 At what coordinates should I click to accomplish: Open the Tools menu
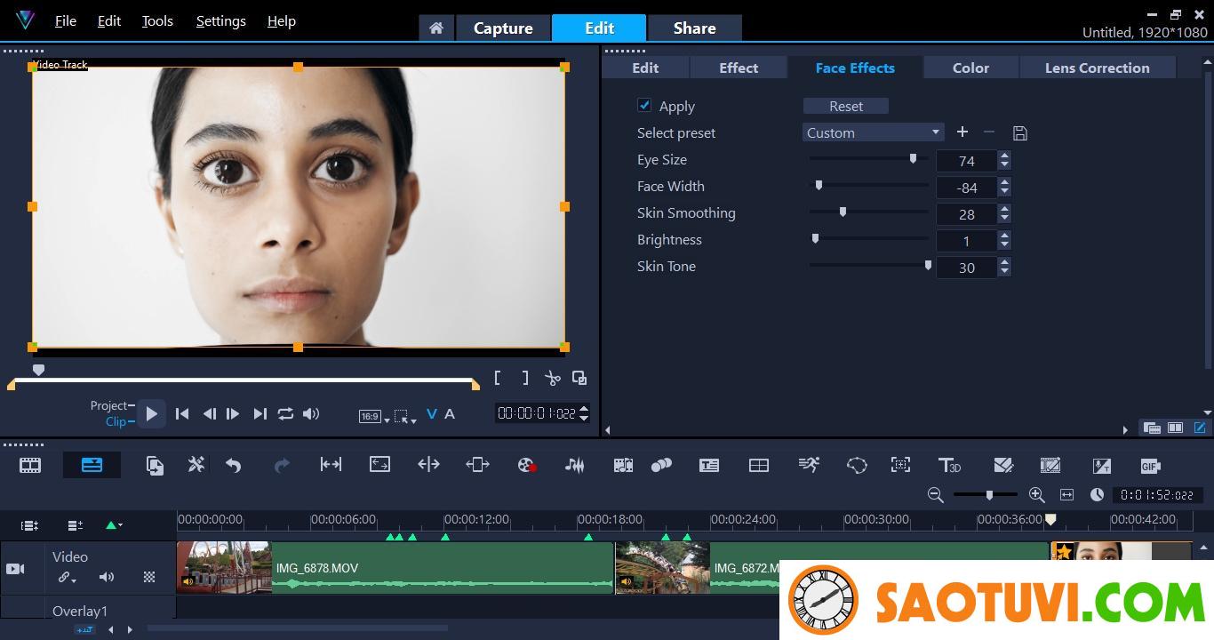click(157, 21)
